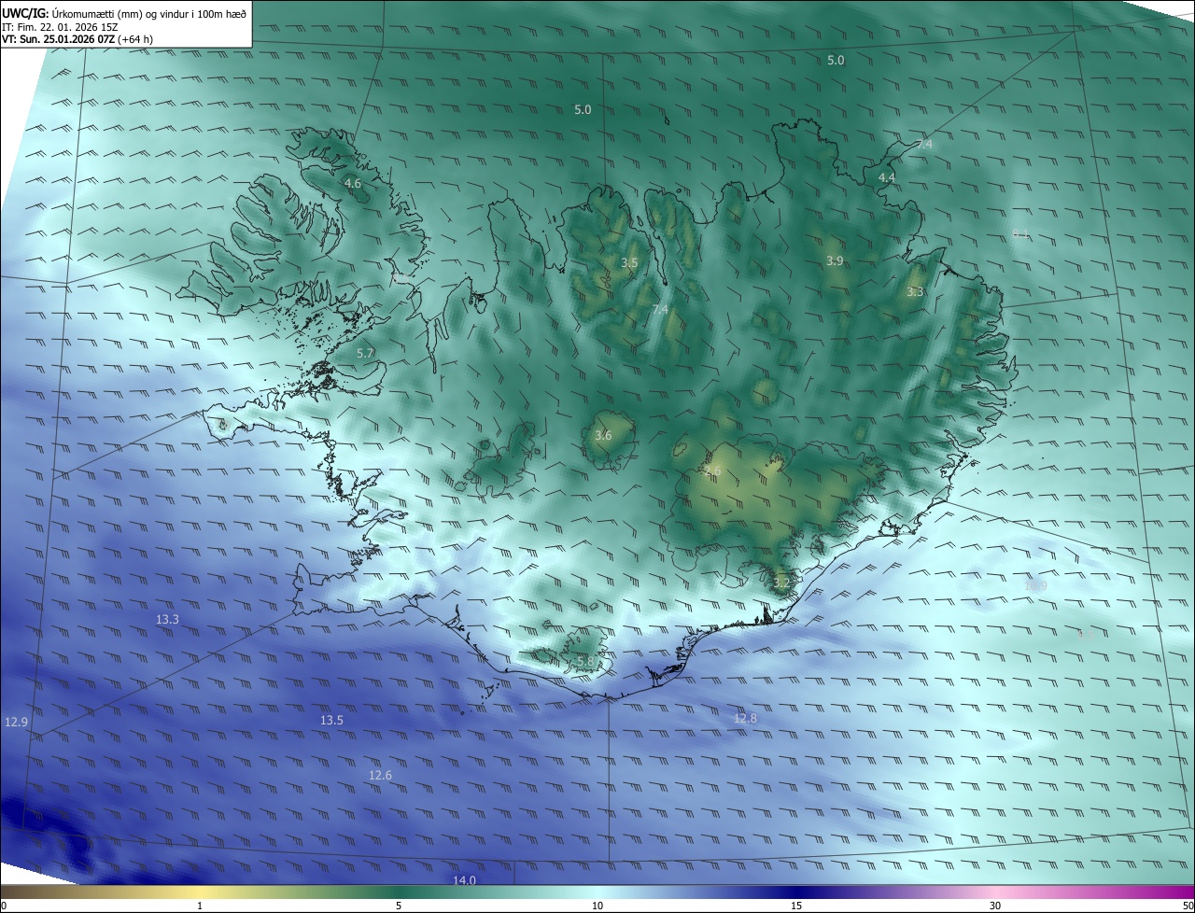Pick the 3.9 value label
This screenshot has width=1195, height=913.
[x=834, y=261]
